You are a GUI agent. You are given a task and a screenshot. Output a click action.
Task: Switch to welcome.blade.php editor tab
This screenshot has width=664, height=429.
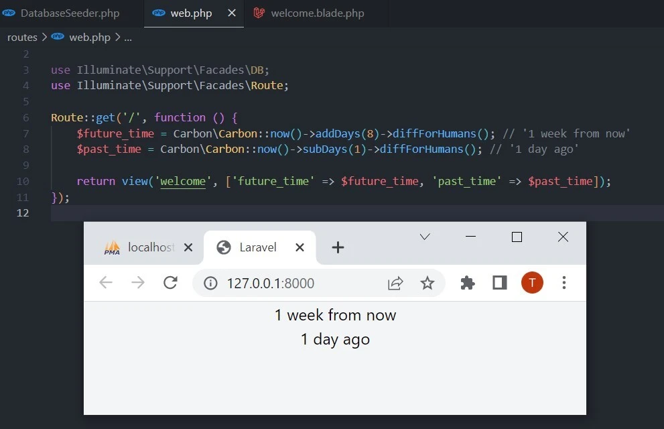tap(317, 13)
